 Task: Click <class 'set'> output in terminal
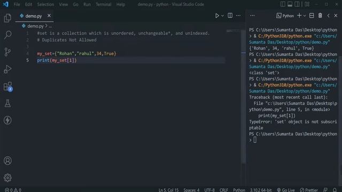pos(264,73)
